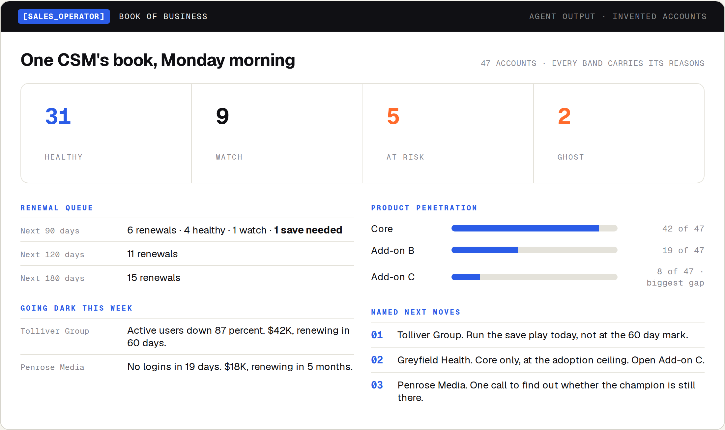Click the Core product label

point(382,229)
